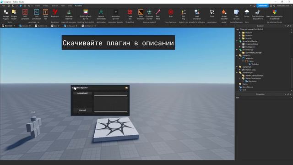
Task: Collapse ServerScriptService in Explorer
Action: click(237, 41)
